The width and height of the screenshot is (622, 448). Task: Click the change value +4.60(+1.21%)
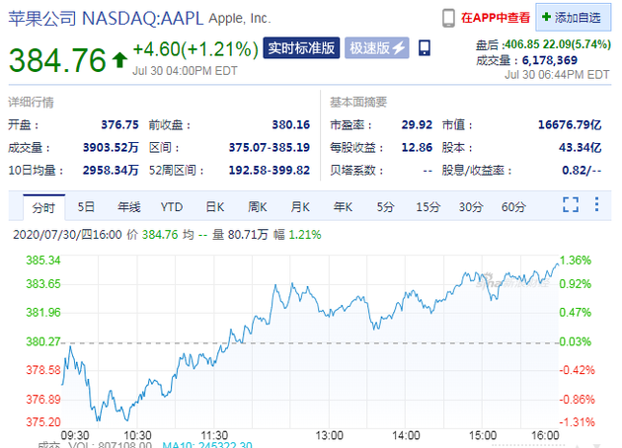click(195, 49)
